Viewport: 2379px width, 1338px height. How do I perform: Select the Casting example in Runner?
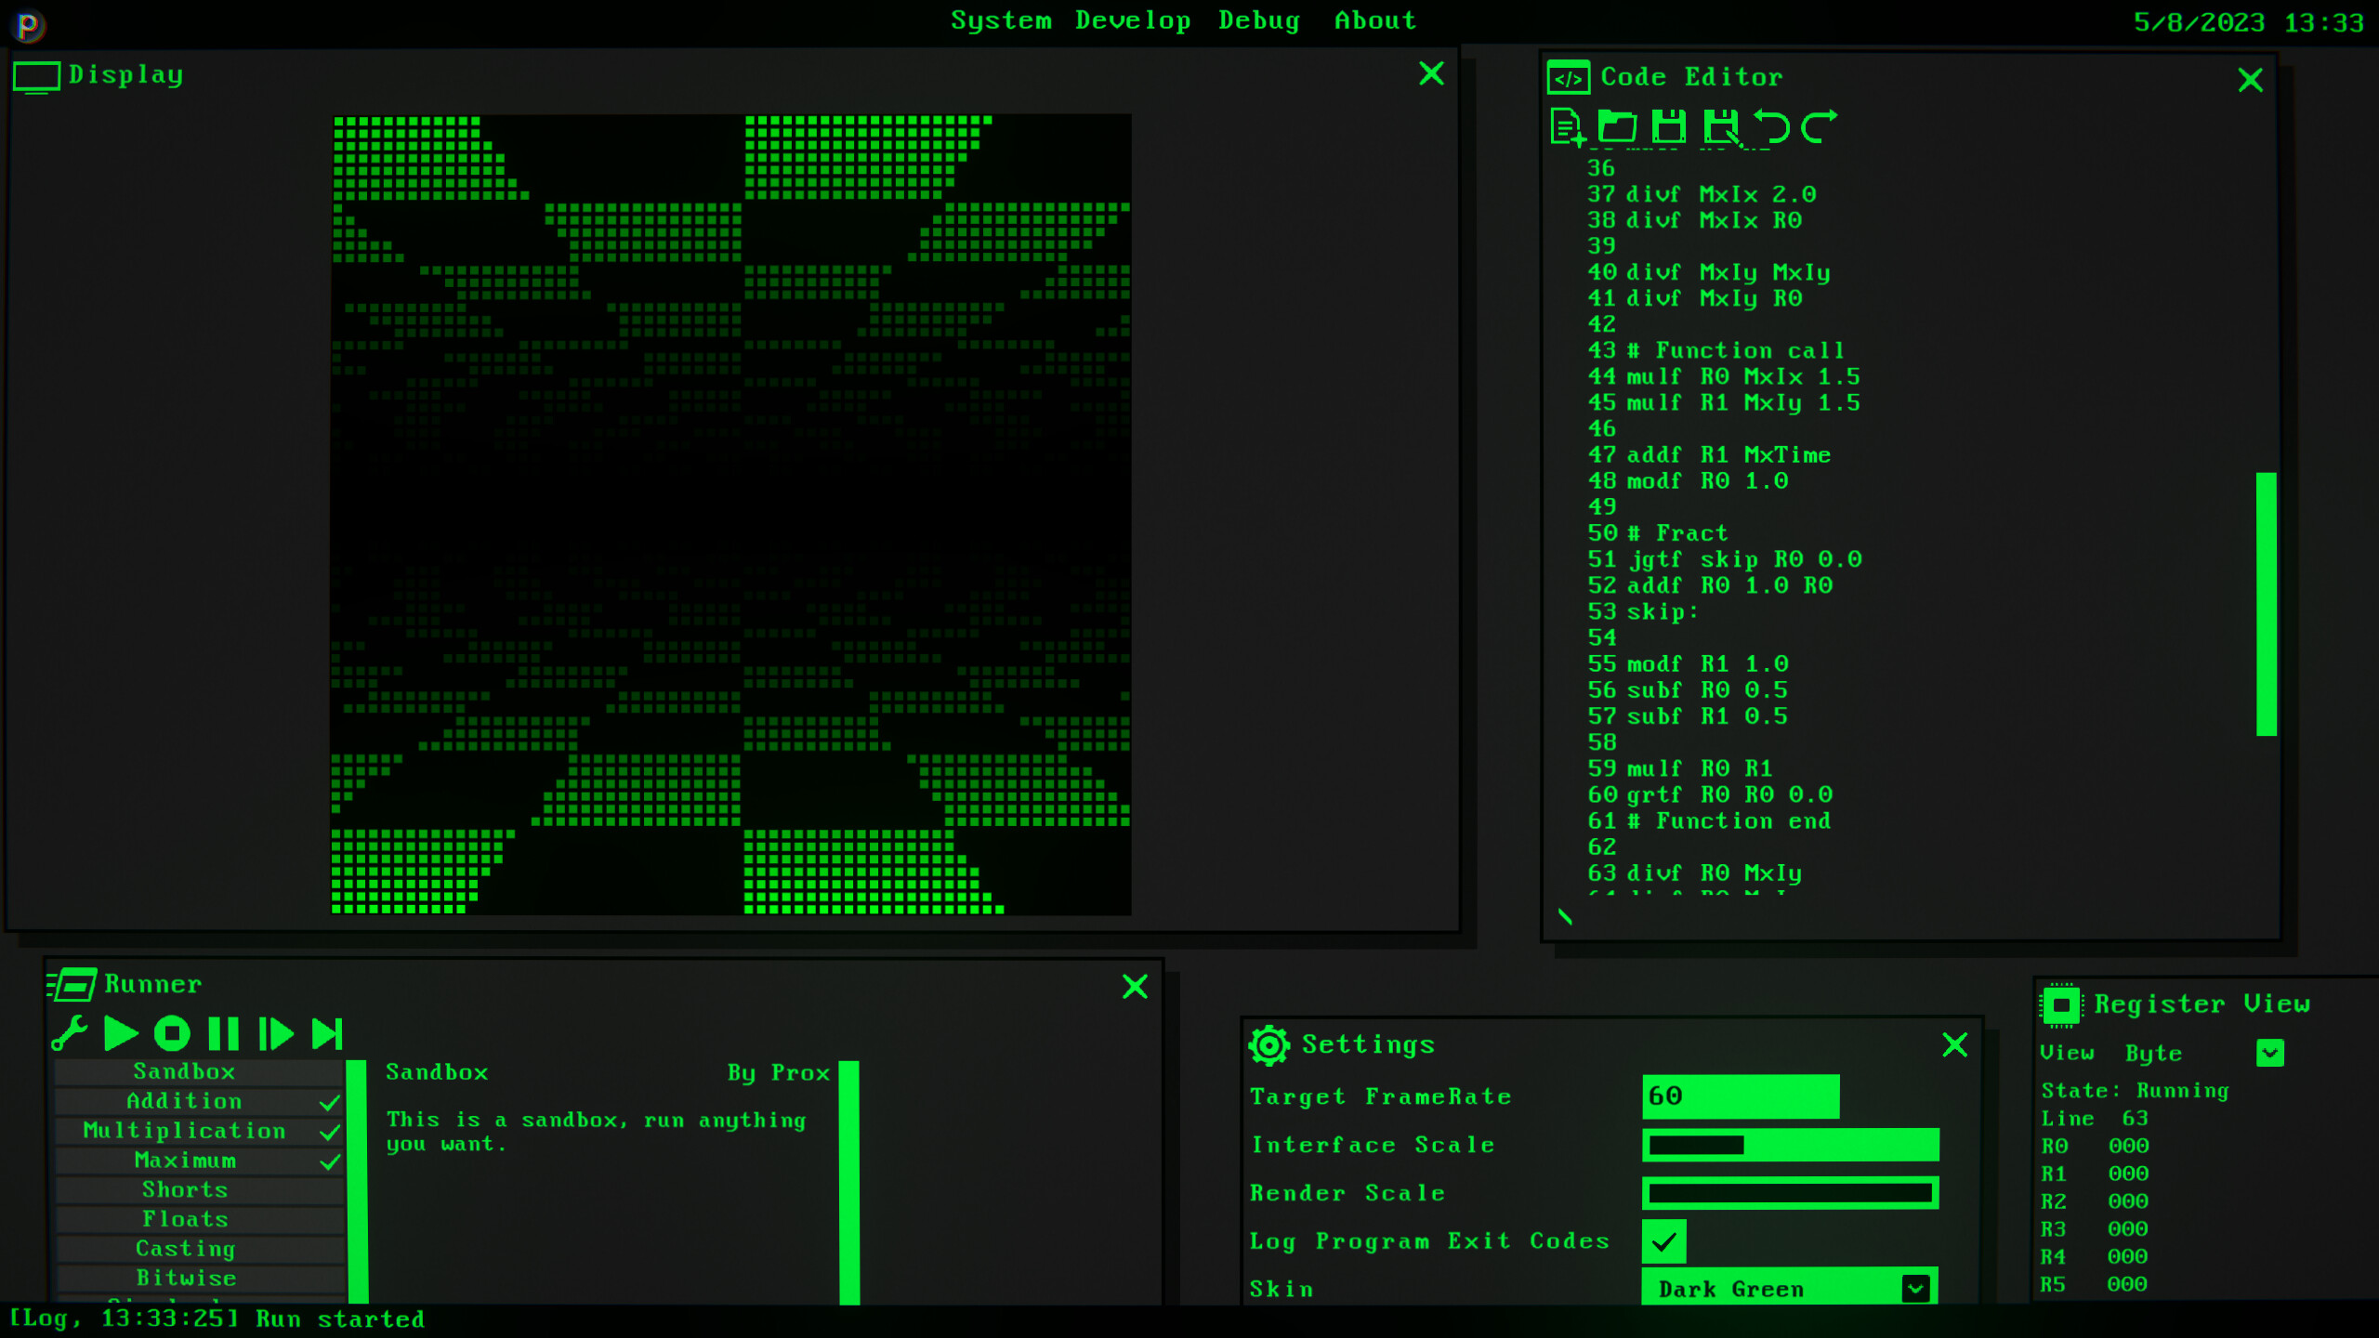click(186, 1249)
